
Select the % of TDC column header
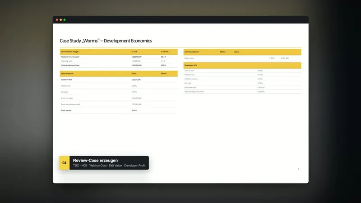(165, 52)
